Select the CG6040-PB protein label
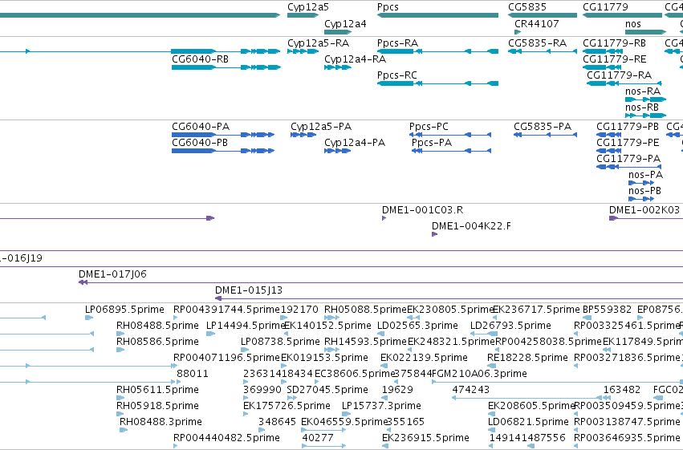This screenshot has width=683, height=450. (200, 143)
